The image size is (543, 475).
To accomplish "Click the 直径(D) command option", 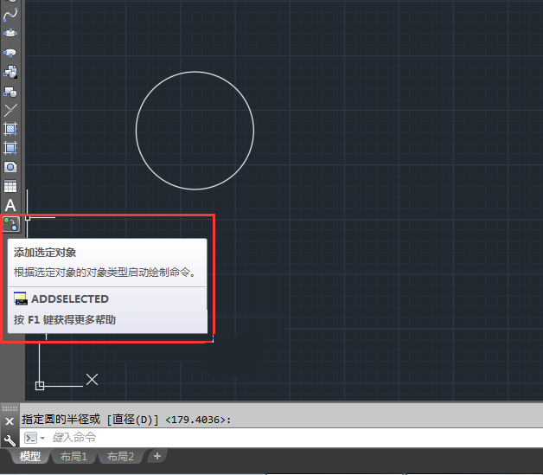I will coord(132,420).
